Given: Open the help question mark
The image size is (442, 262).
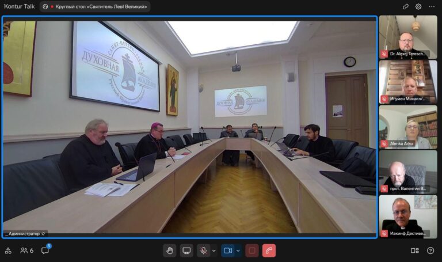Looking at the screenshot, I should [430, 250].
